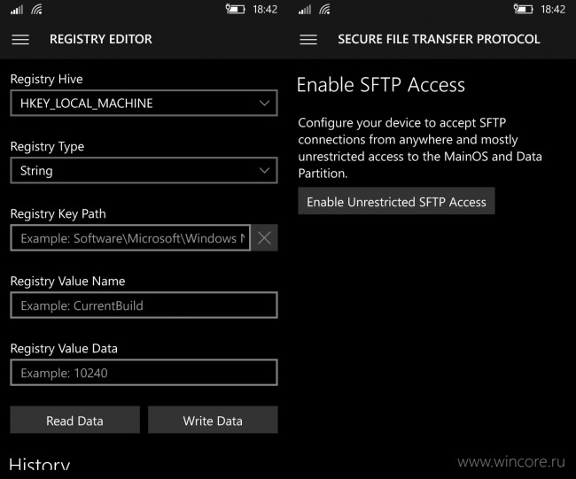
Task: Open the Registry Editor hamburger menu
Action: coord(20,39)
